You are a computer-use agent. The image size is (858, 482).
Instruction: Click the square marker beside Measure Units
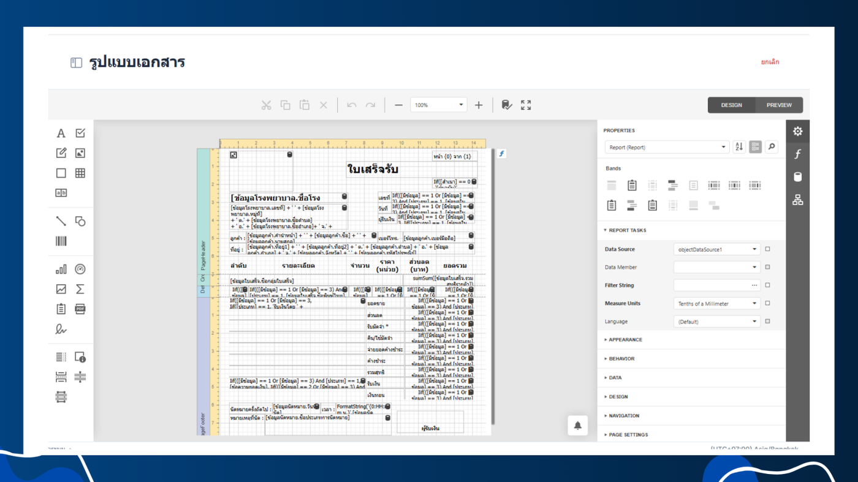767,303
